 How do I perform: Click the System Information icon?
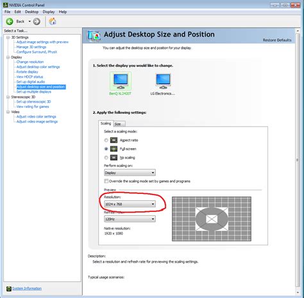(9, 289)
